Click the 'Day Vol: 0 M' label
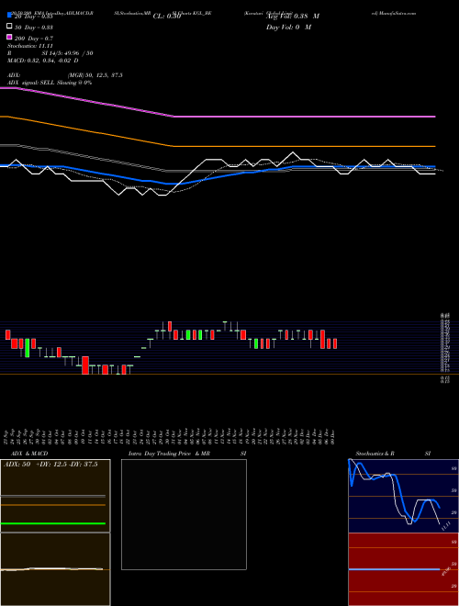 288,28
